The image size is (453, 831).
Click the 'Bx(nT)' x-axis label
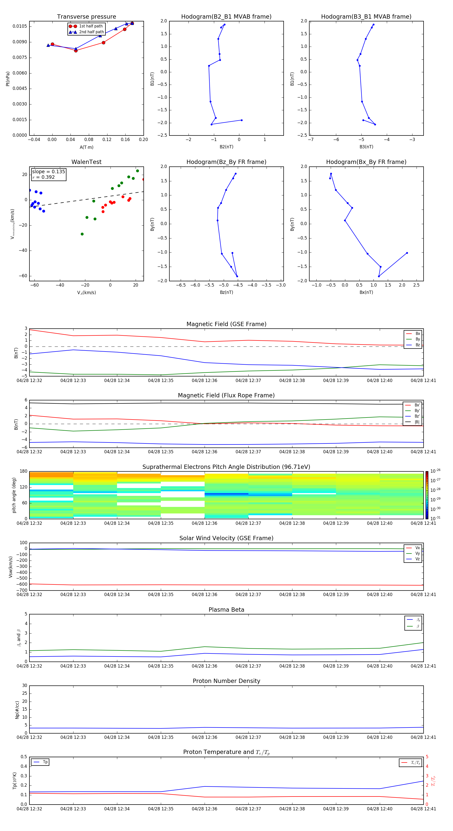366,292
